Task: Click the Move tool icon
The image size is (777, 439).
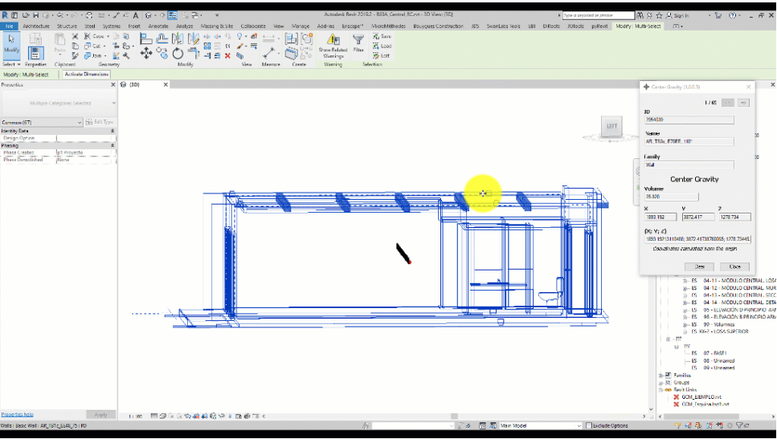Action: tap(146, 54)
